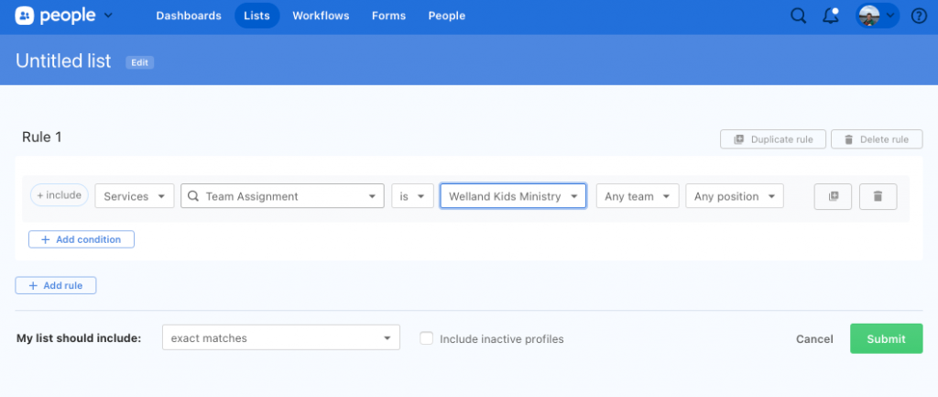Open the user avatar profile menu
Screen dimensions: 938x397
tap(877, 16)
